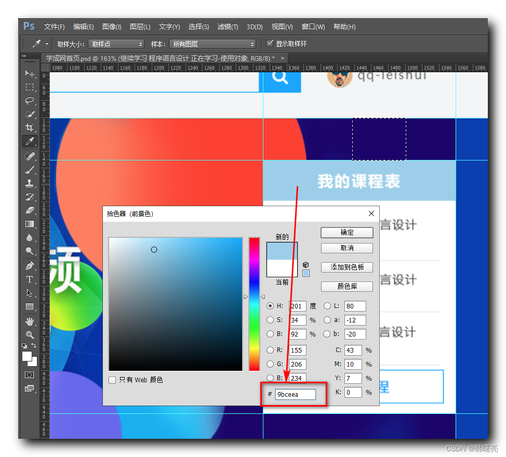506x457 pixels.
Task: Toggle Quick Mask mode
Action: click(30, 374)
